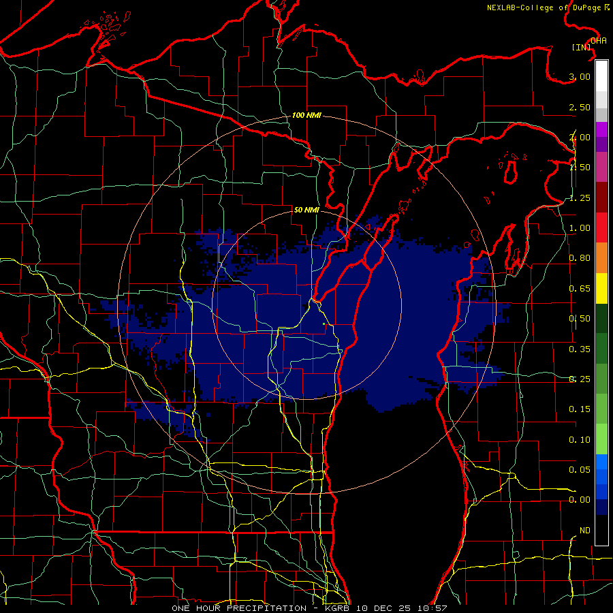Click the 0.80 legend value
This screenshot has width=613, height=613.
(580, 258)
